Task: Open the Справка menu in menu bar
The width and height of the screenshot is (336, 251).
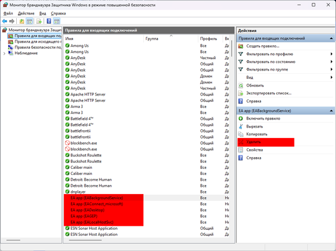Action: click(x=58, y=13)
